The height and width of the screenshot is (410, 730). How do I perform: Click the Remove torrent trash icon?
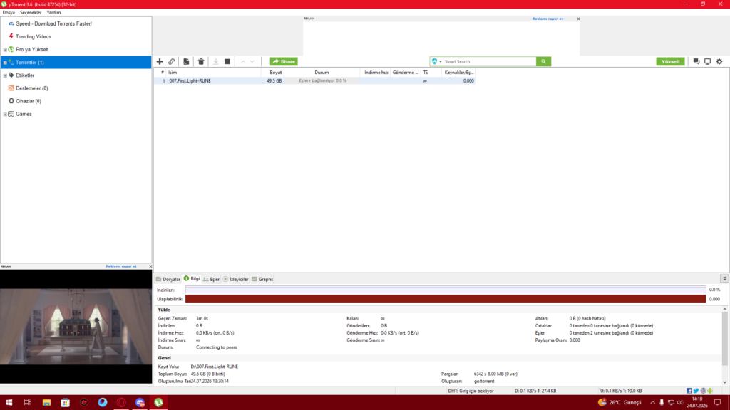[x=201, y=61]
